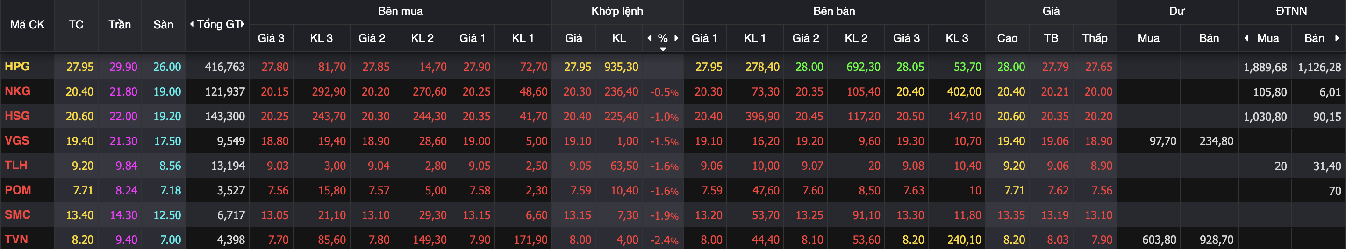Select the HSG ticker row
Screen dimensions: 1346x249
pyautogui.click(x=17, y=116)
